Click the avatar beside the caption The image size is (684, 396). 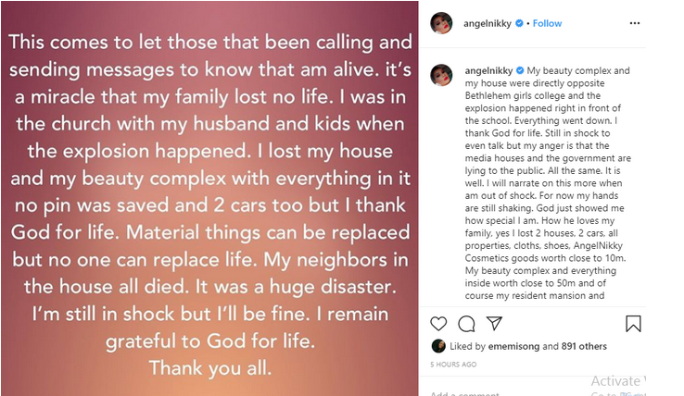[439, 74]
